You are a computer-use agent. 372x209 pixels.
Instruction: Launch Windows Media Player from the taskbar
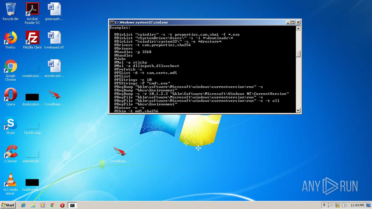[x=43, y=205]
